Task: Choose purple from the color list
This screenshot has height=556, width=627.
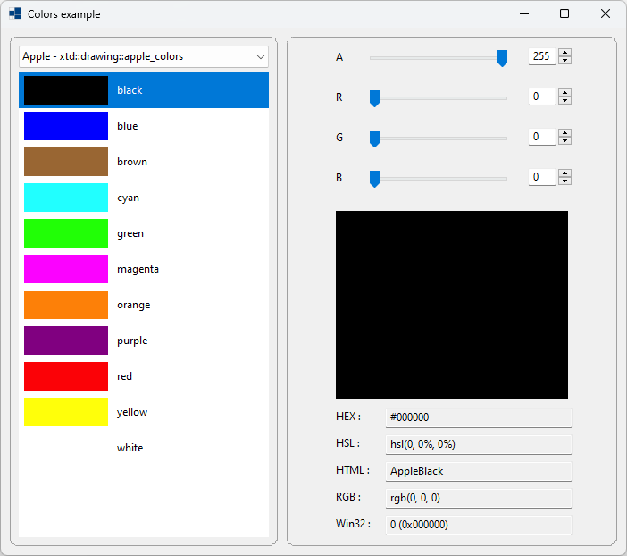Action: point(131,341)
